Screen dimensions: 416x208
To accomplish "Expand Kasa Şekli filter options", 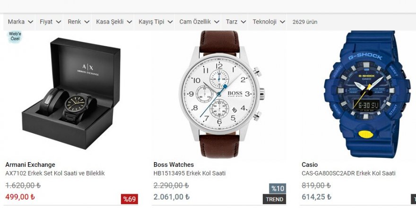I will pyautogui.click(x=114, y=22).
